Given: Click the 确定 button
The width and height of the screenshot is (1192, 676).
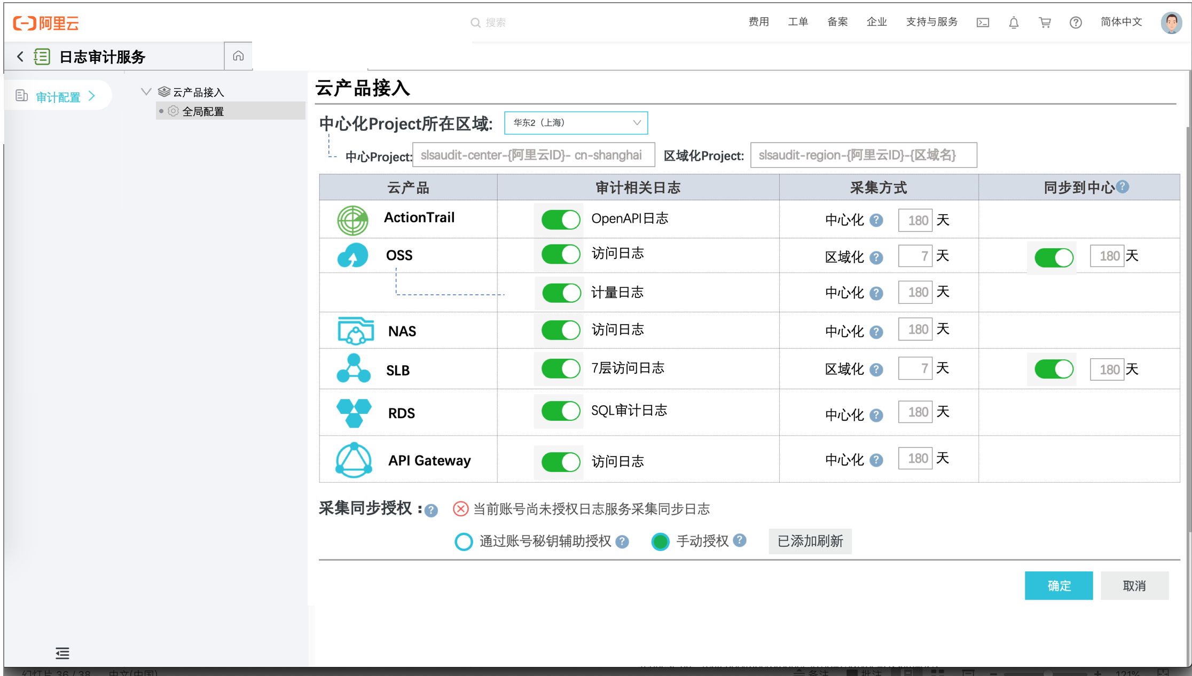Looking at the screenshot, I should (x=1058, y=586).
